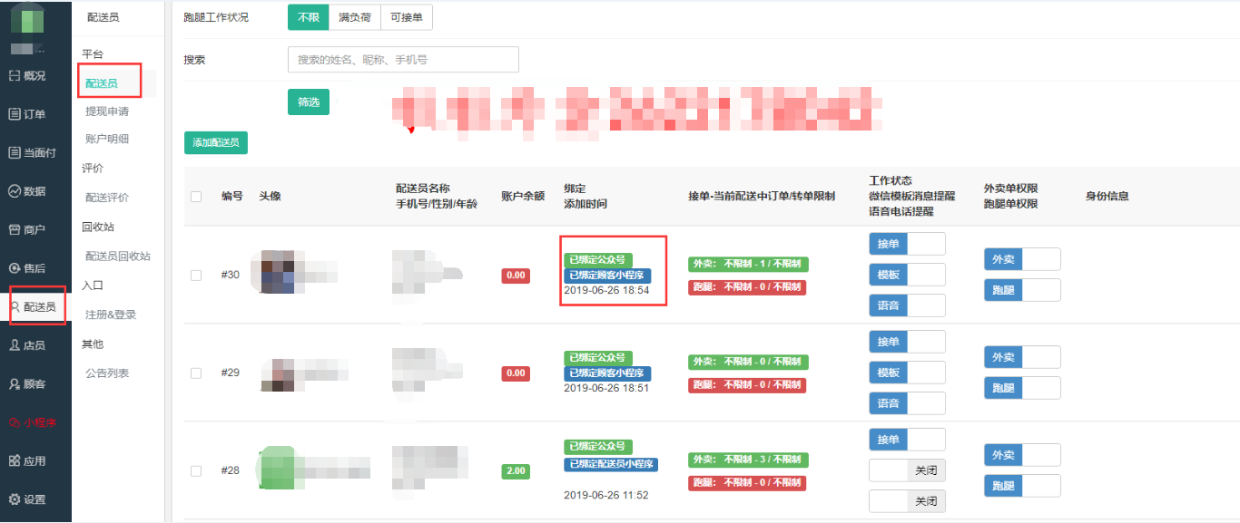Image resolution: width=1240 pixels, height=523 pixels.
Task: Open the 售后 after-sales sidebar icon
Action: click(14, 268)
